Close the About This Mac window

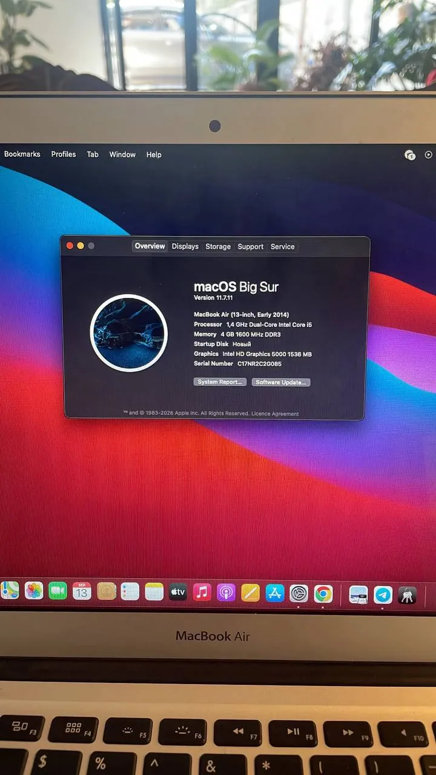(x=70, y=246)
